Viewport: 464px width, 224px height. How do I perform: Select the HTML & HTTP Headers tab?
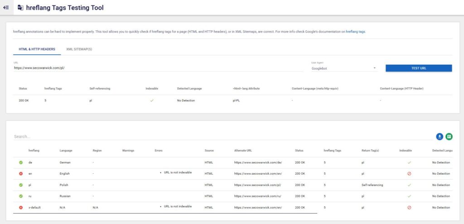coord(37,49)
